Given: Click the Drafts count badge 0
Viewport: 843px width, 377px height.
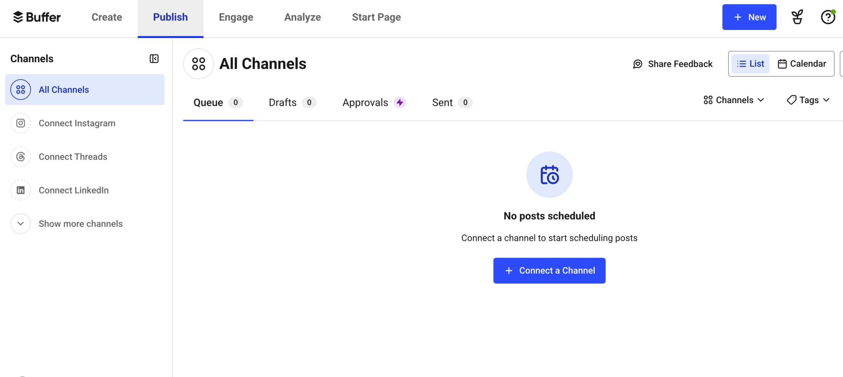Looking at the screenshot, I should pos(309,103).
